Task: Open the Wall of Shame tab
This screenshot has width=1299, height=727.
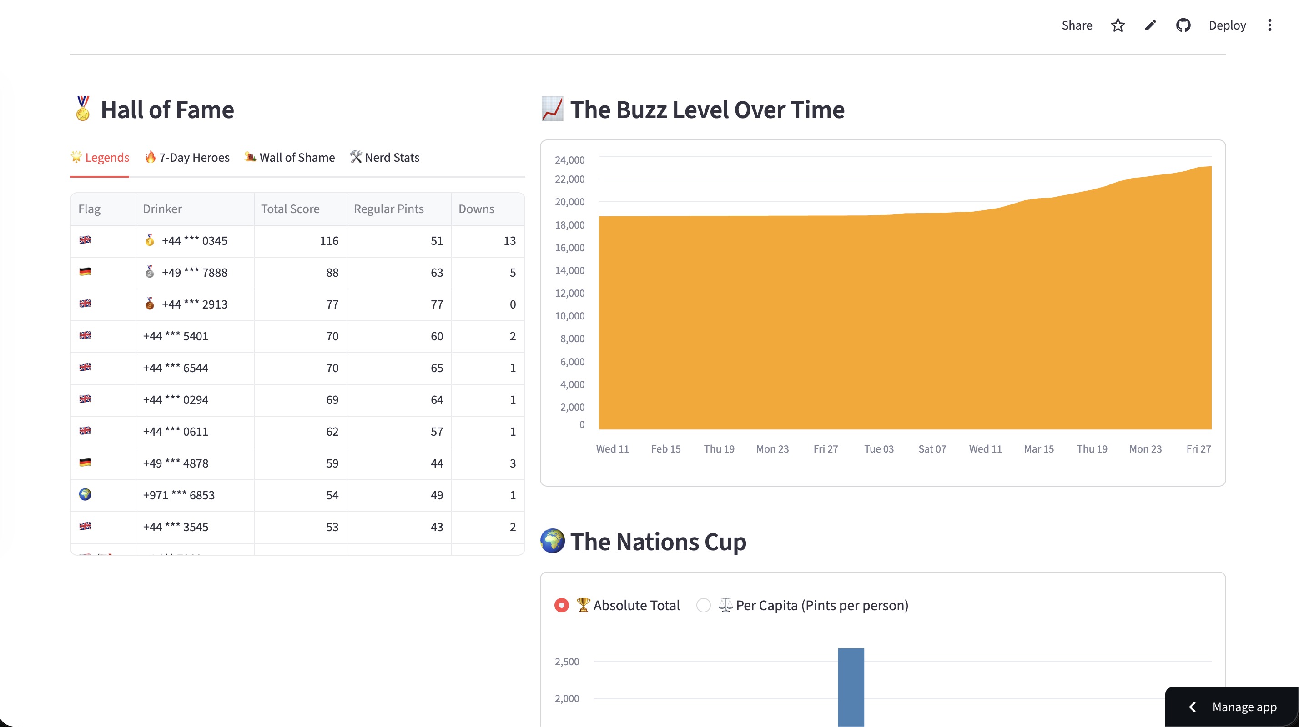Action: [x=290, y=158]
